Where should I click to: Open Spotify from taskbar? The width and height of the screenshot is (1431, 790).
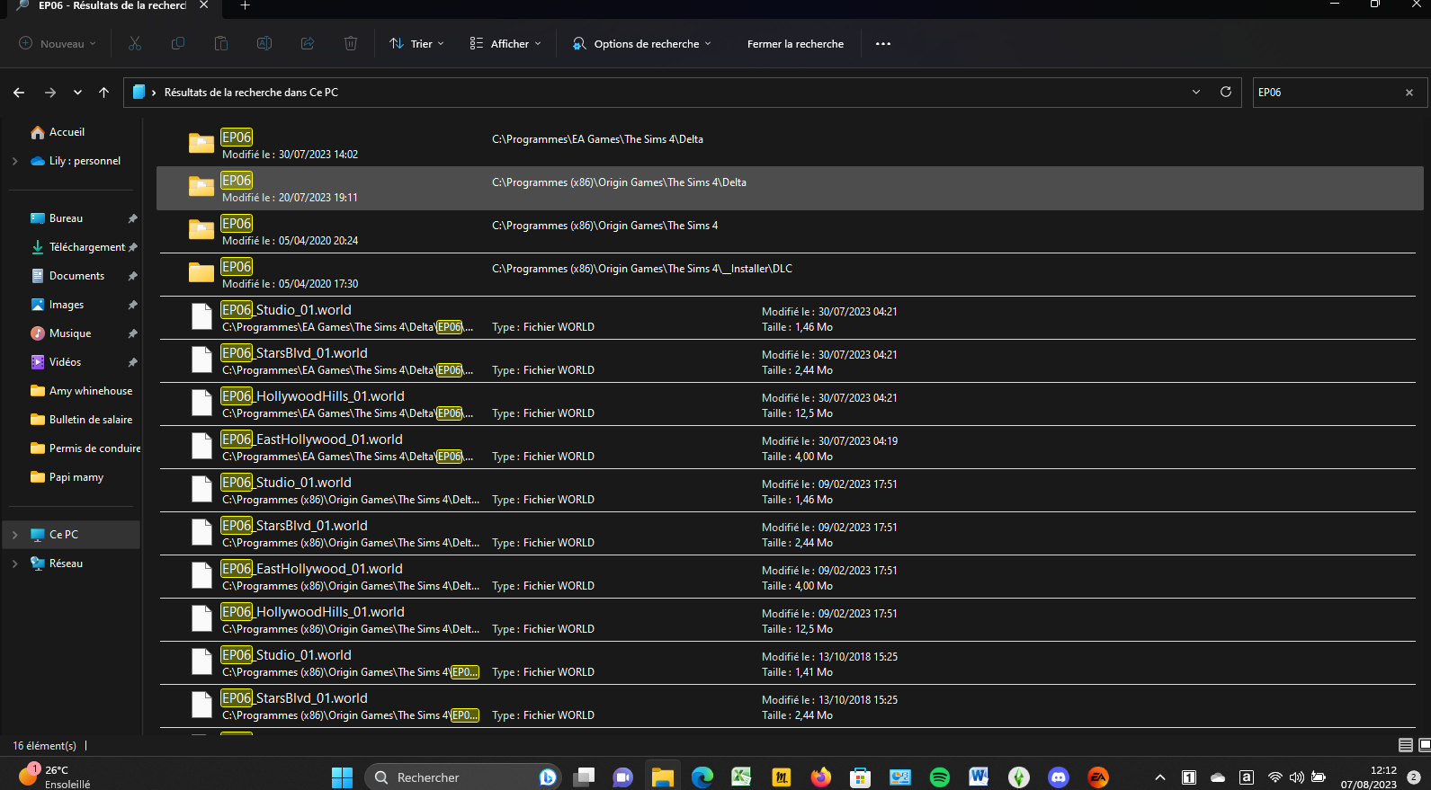940,777
